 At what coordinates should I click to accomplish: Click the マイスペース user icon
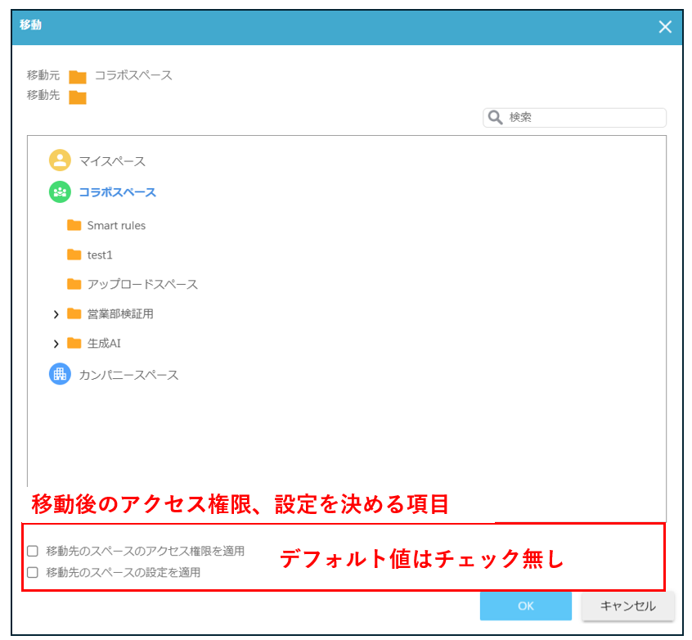click(60, 160)
